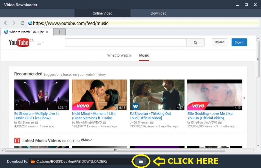Open the What to Watch section
The height and width of the screenshot is (168, 261).
(119, 55)
